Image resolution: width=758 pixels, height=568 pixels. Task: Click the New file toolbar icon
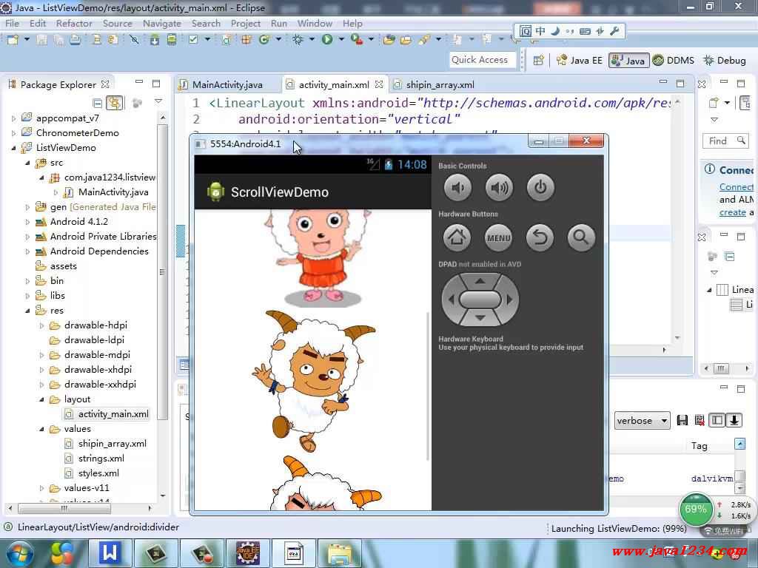13,40
